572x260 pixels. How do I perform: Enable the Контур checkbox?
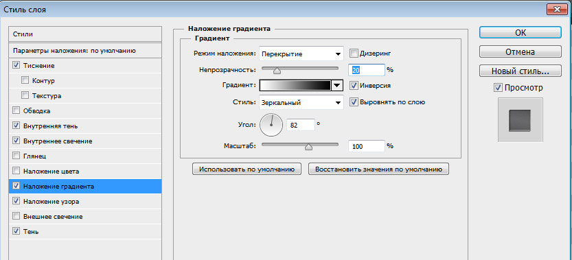point(25,80)
